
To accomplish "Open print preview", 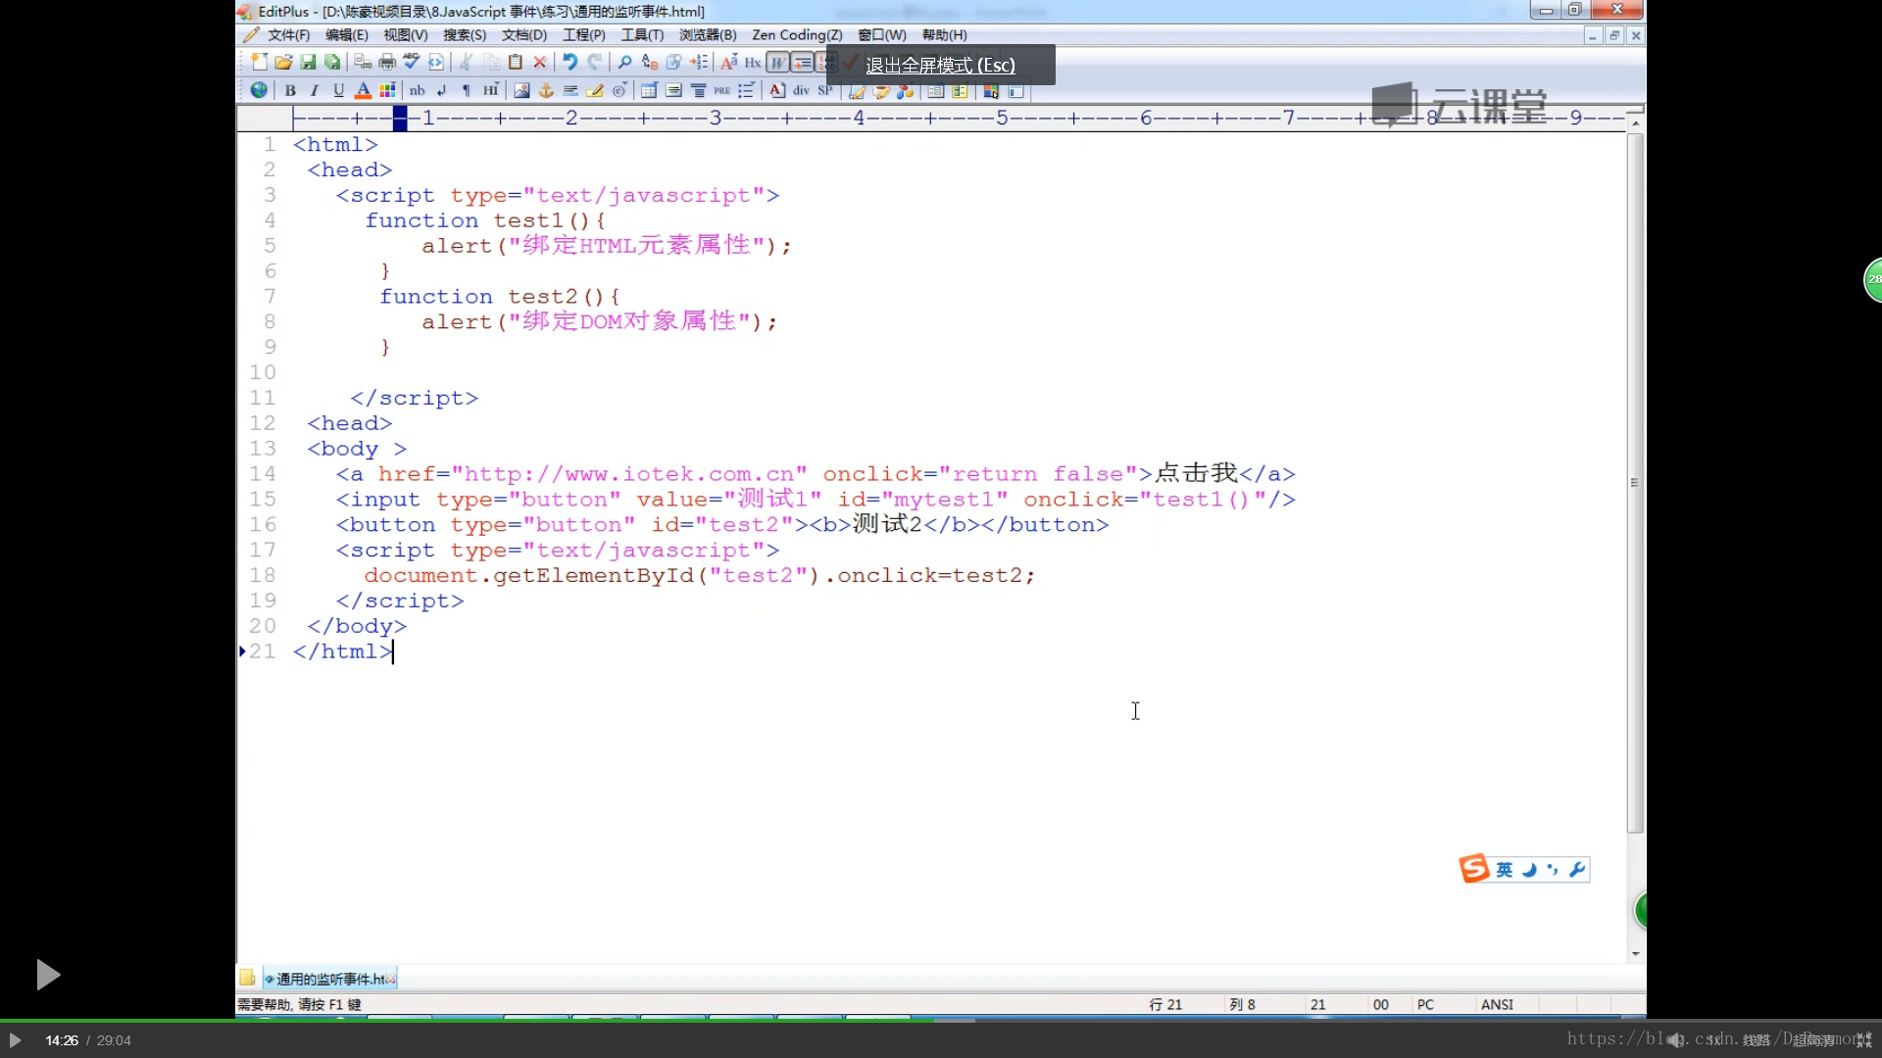I will (363, 63).
